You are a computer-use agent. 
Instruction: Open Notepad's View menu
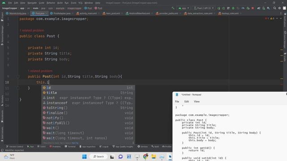tap(196, 102)
